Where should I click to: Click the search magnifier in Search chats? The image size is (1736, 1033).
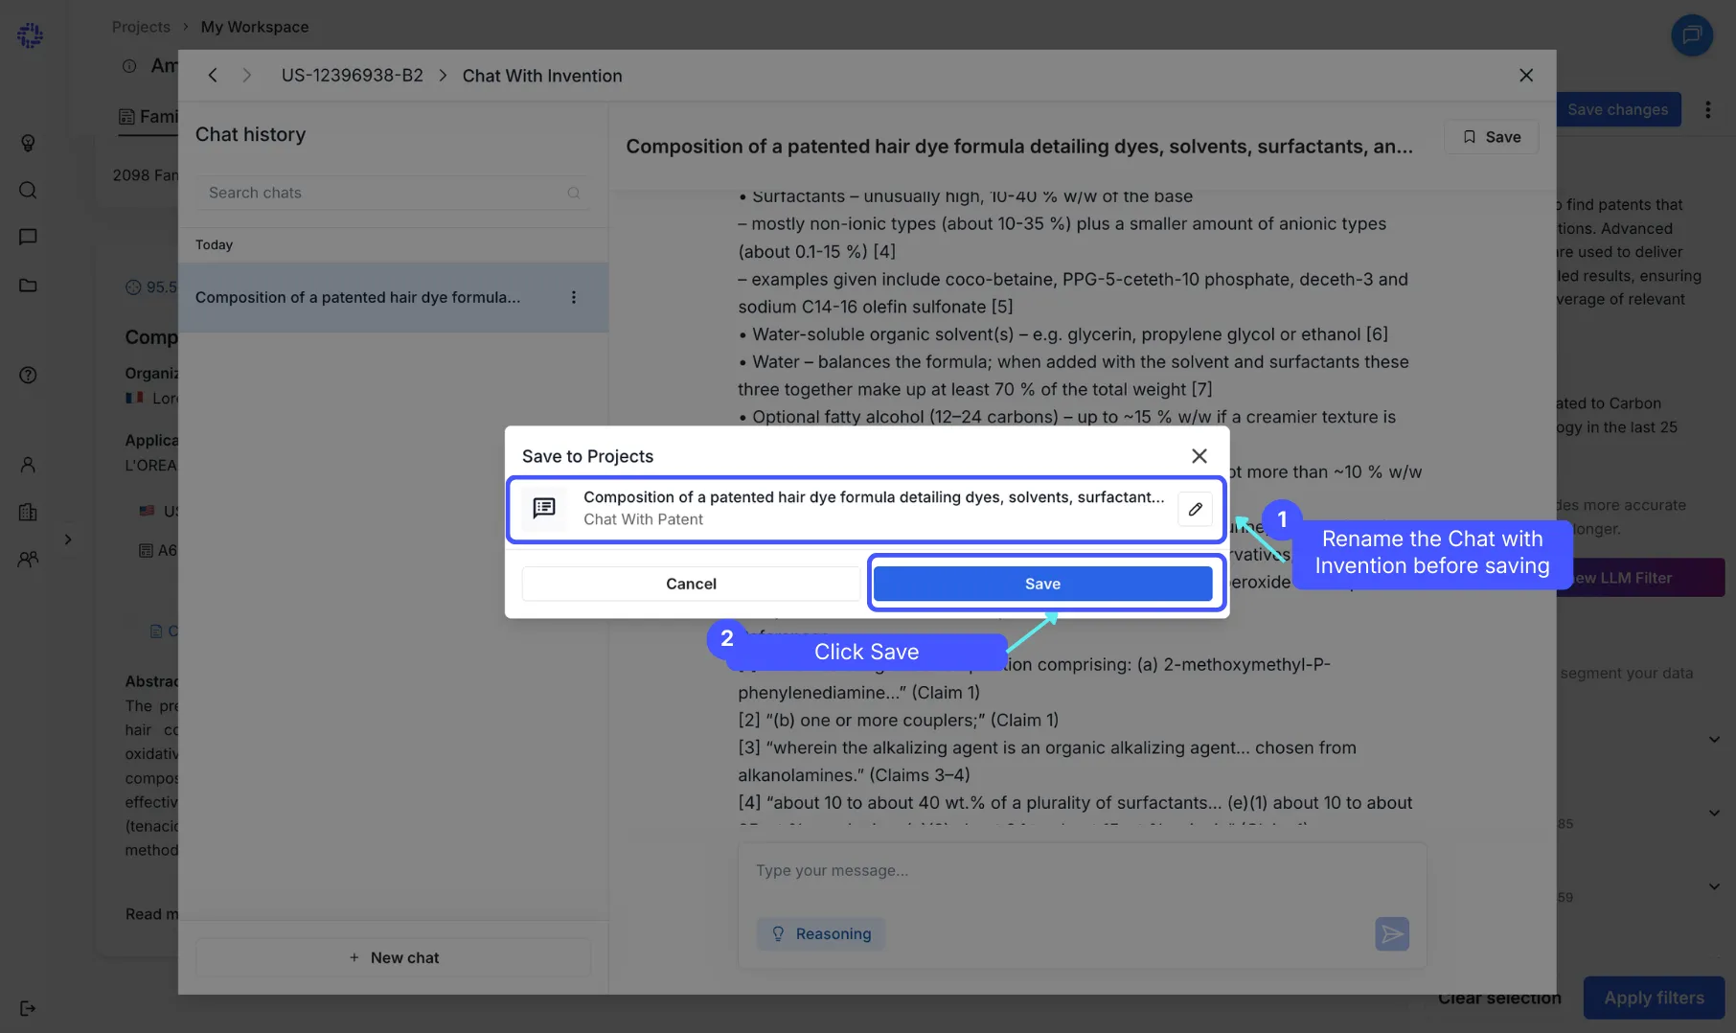coord(573,193)
